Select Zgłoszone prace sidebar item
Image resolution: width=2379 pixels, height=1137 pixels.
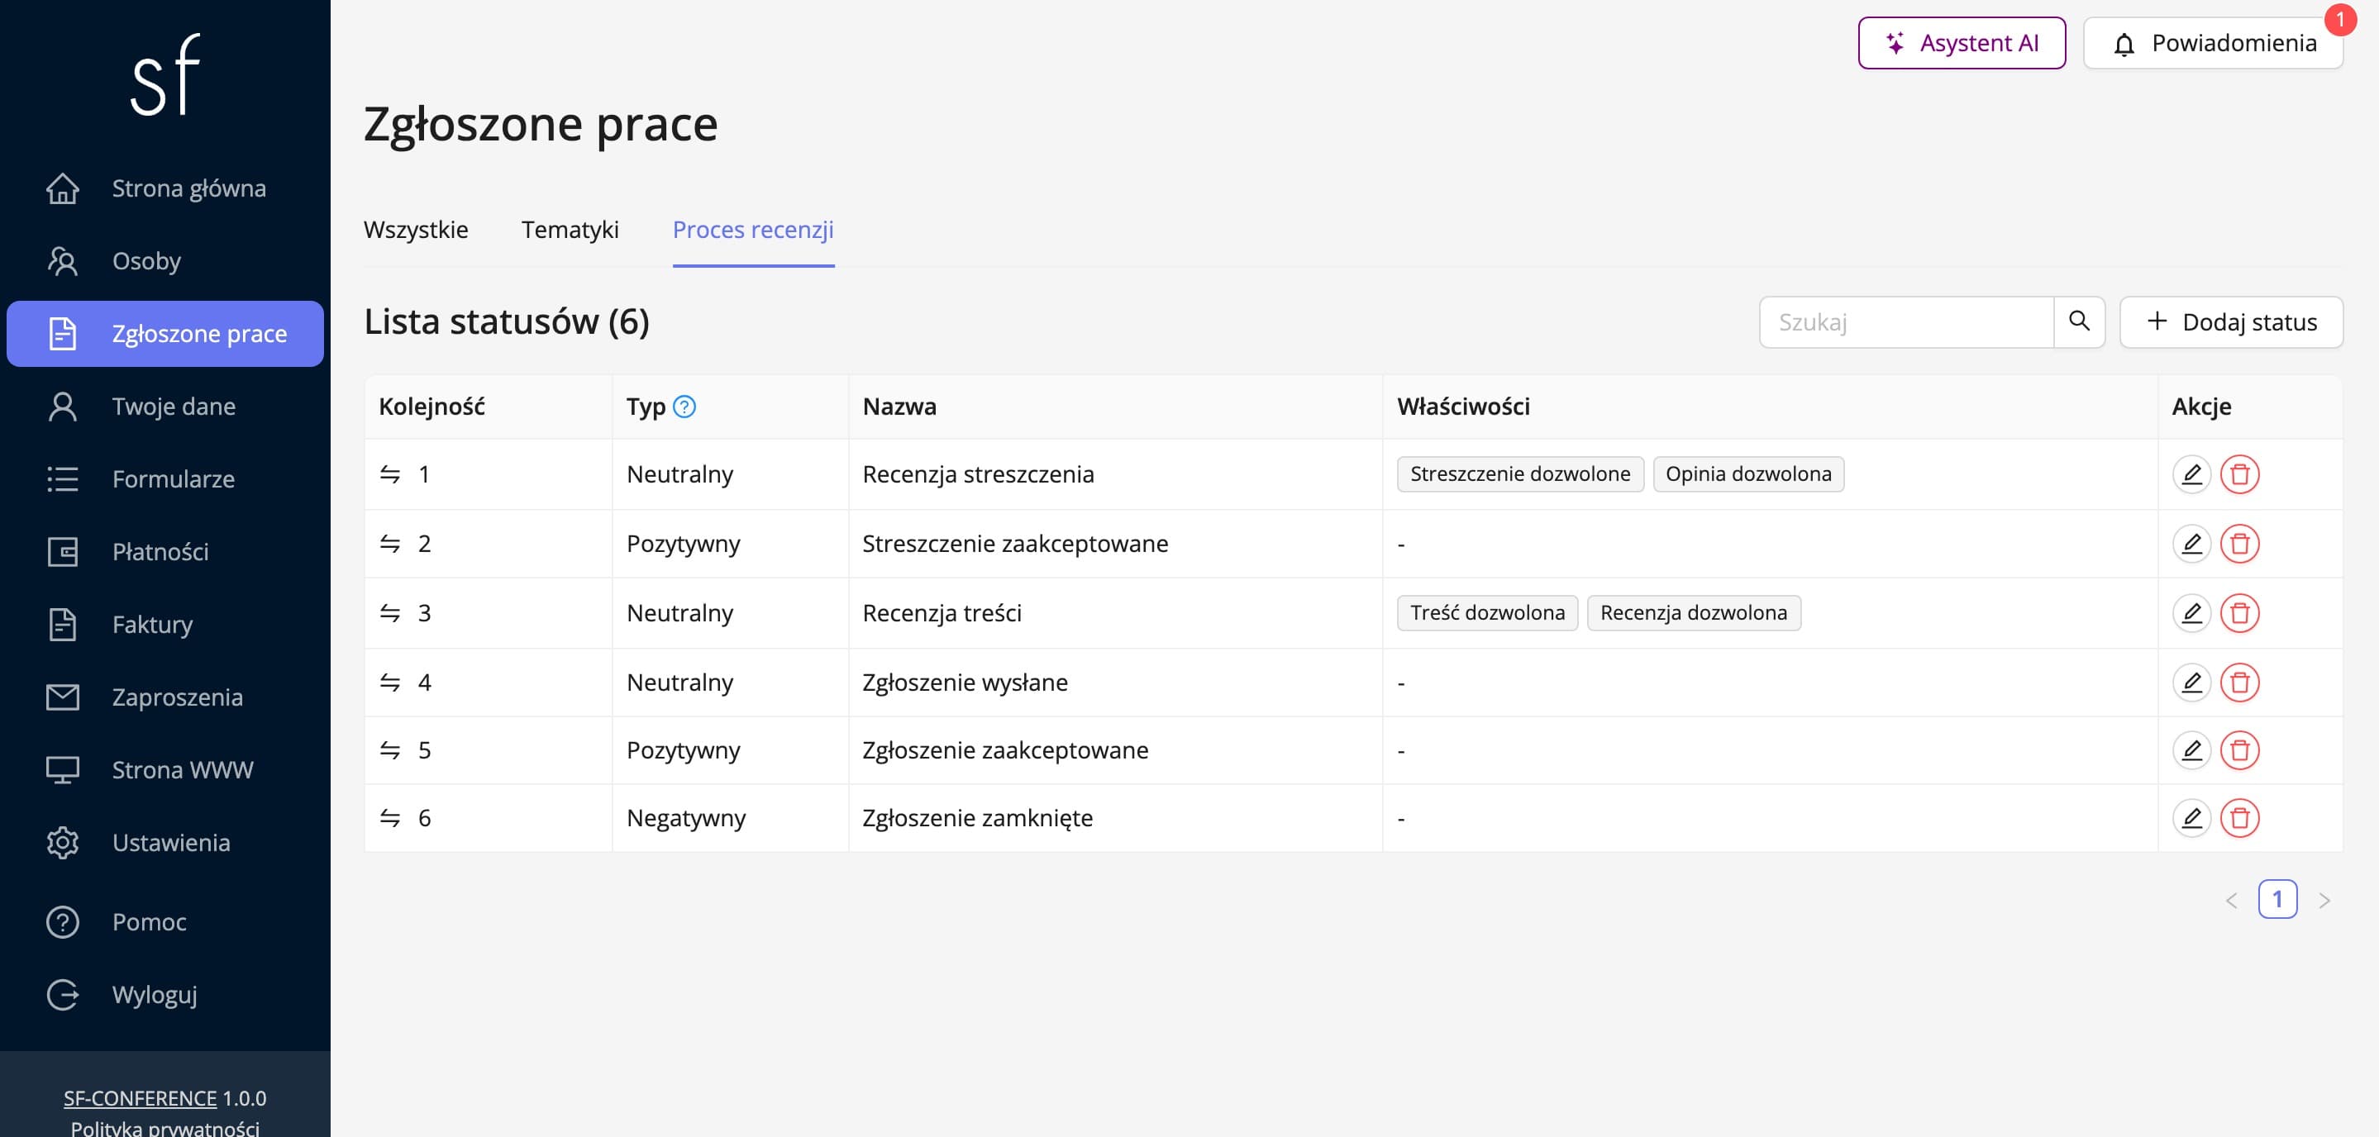coord(165,334)
